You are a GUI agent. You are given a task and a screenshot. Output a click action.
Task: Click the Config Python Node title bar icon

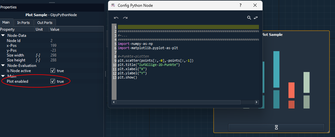(113, 5)
